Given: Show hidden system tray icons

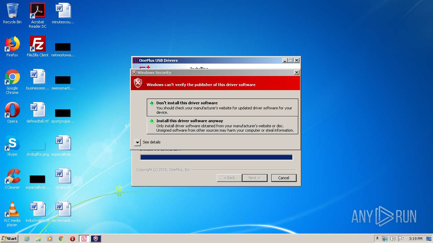Looking at the screenshot, I should pyautogui.click(x=377, y=239).
